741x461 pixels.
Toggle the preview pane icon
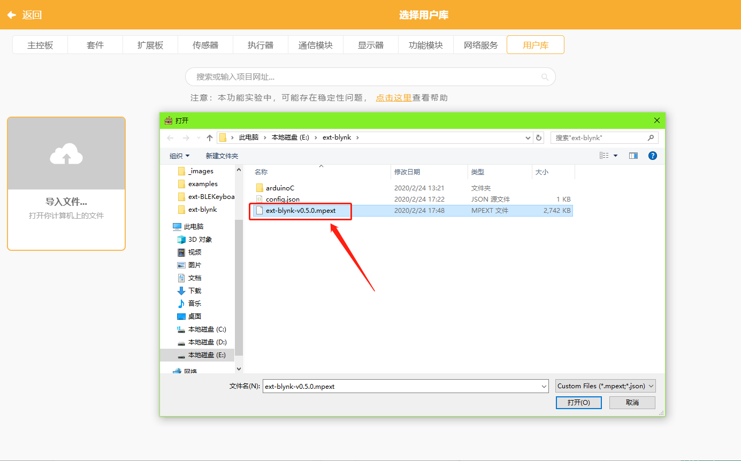click(633, 156)
